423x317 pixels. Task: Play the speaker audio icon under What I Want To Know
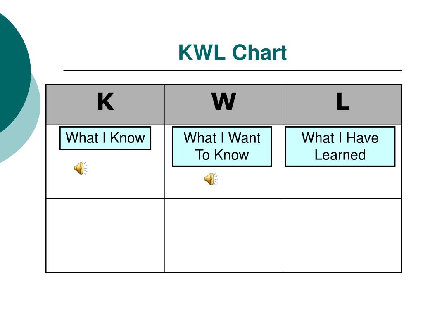pos(211,179)
